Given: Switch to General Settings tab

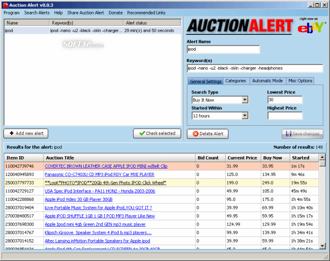Looking at the screenshot, I should point(205,81).
